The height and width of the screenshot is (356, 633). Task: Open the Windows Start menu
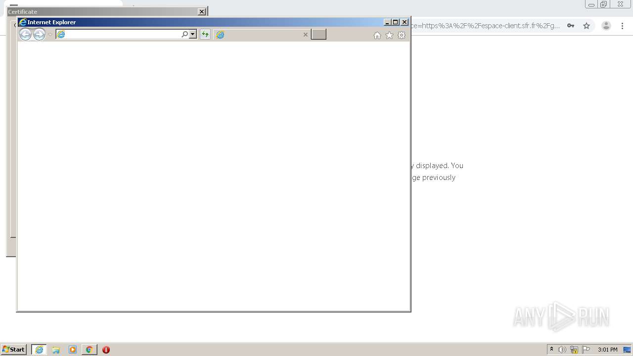tap(13, 350)
